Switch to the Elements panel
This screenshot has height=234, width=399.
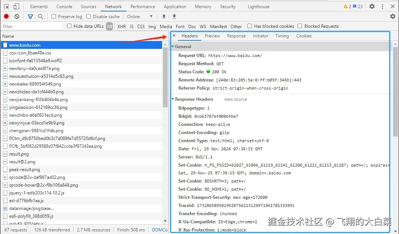[39, 7]
